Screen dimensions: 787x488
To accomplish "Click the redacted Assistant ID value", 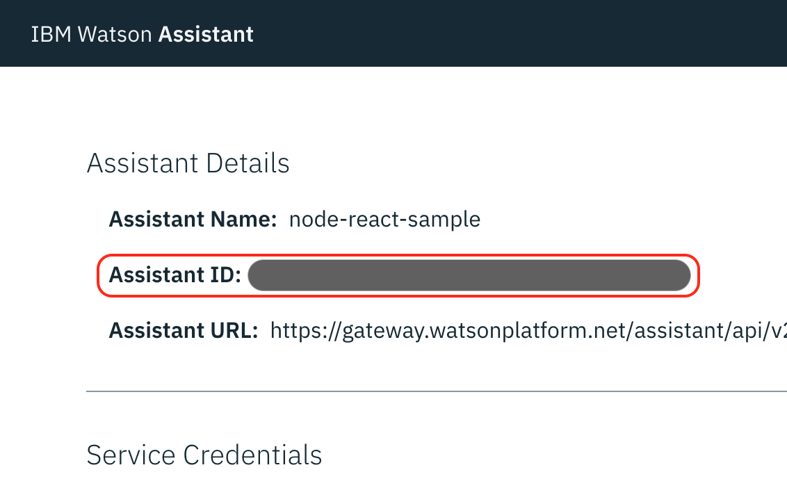I will click(469, 275).
